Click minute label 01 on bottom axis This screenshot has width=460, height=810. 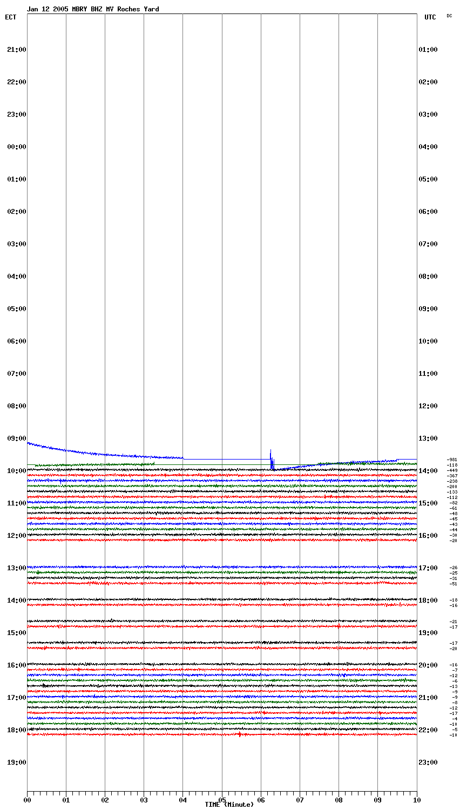point(66,800)
